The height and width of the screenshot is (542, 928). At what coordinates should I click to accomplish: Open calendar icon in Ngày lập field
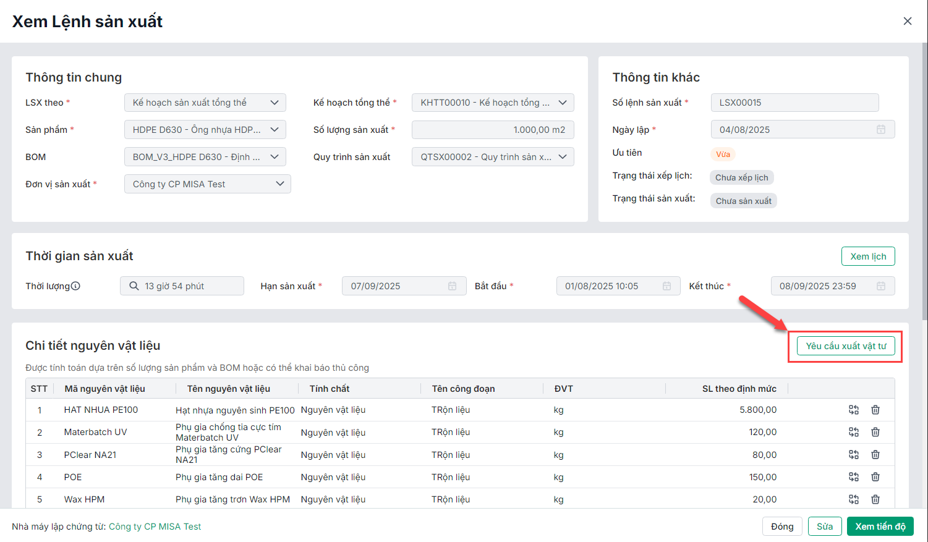click(x=881, y=130)
